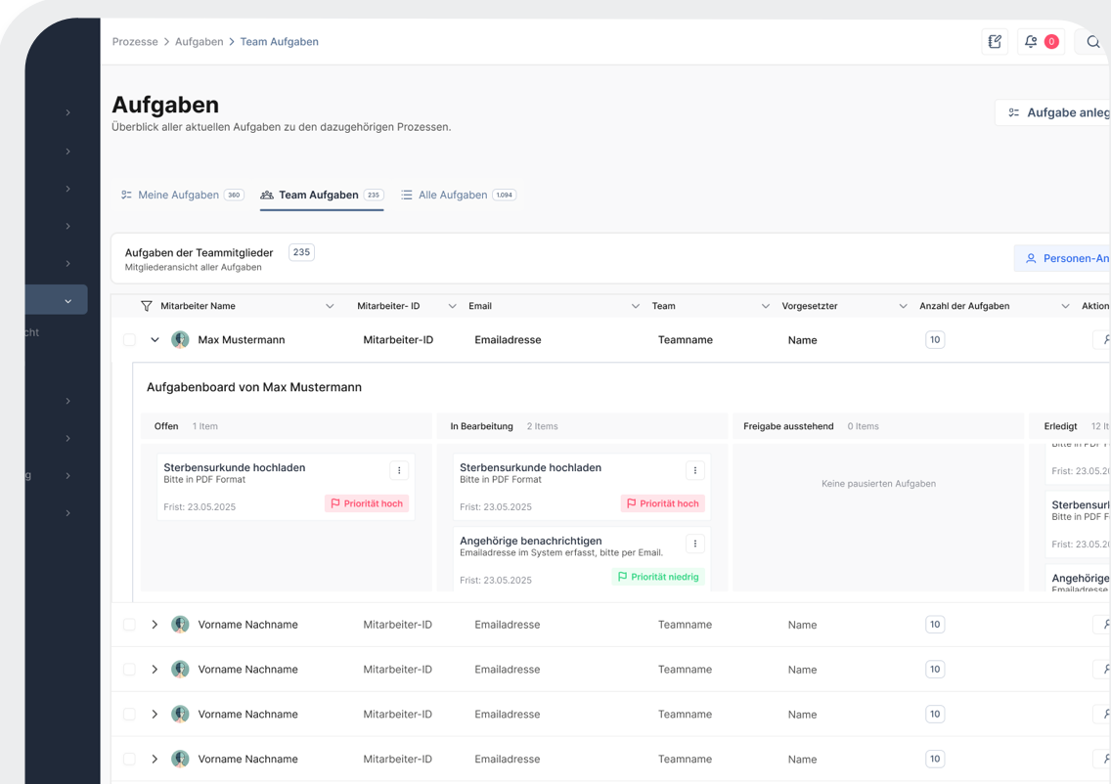The width and height of the screenshot is (1111, 784).
Task: Click the Max Mustermann name text
Action: 241,340
